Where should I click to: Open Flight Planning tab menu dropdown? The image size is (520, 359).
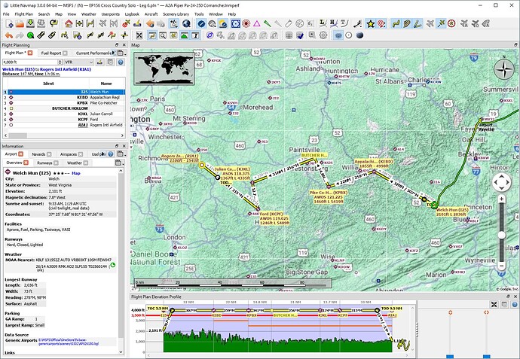coord(121,53)
